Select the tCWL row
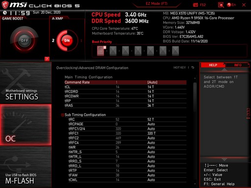Viewport: 251px width, 188px height. click(127, 180)
